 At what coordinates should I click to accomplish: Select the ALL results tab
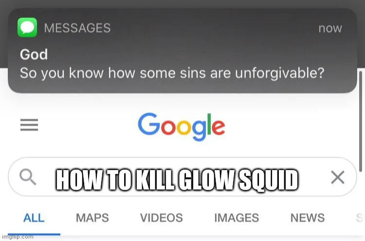coord(34,218)
